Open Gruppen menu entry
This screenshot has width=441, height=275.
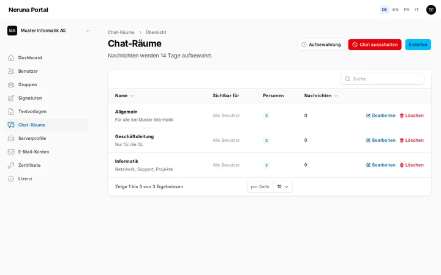(x=47, y=85)
